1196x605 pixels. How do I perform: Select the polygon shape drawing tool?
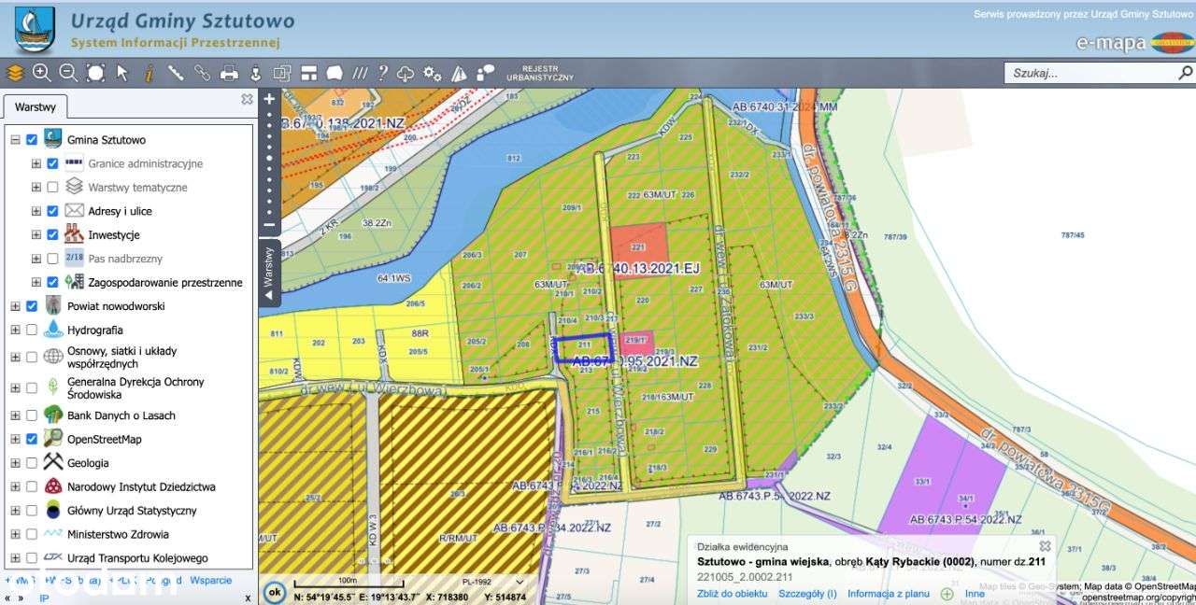(x=335, y=73)
